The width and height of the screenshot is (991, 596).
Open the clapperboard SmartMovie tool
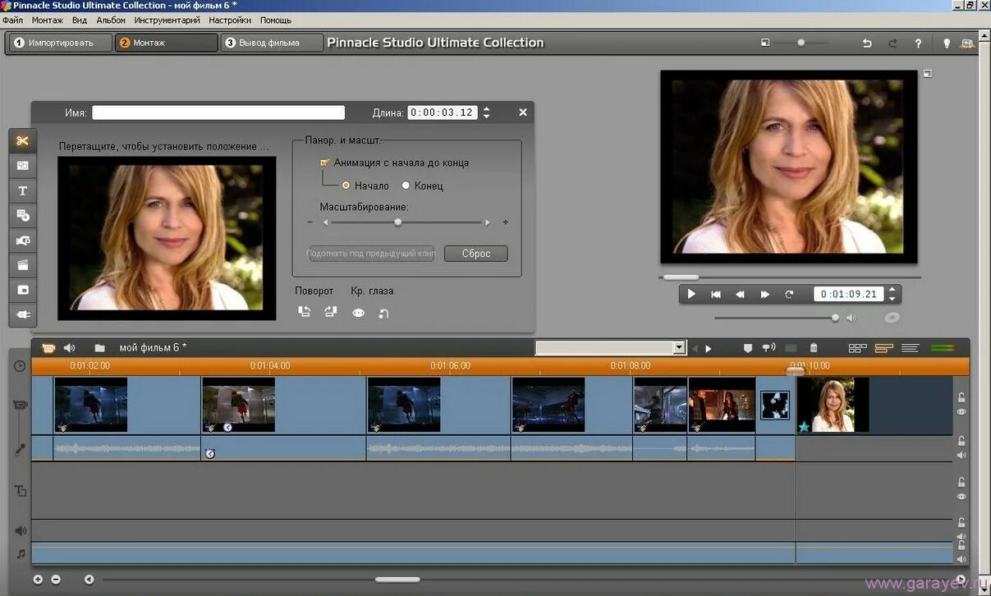[x=22, y=265]
